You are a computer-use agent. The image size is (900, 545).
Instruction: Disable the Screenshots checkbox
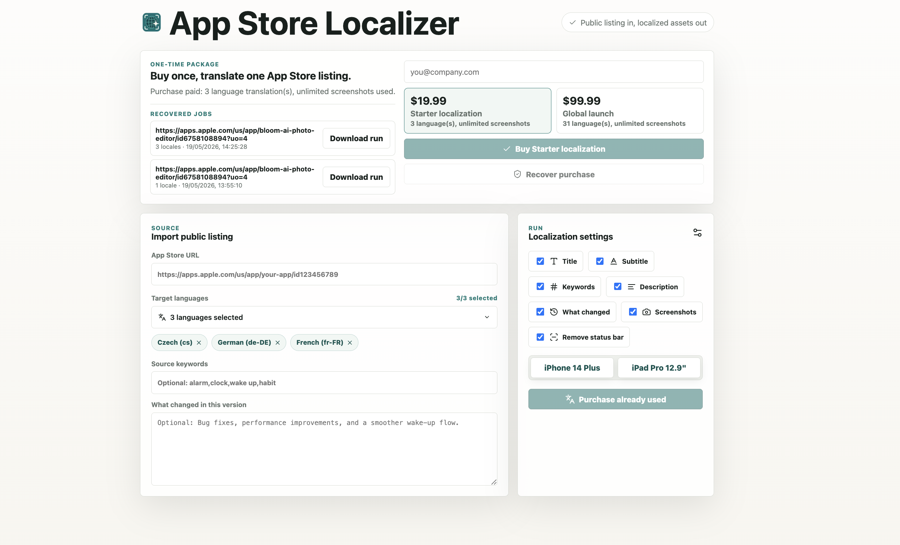point(633,312)
